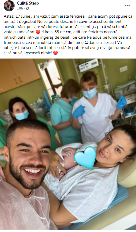Viewport: 136px width, 232px height.
Task: Click the reclining mother's face in the photo
Action: click(x=113, y=149)
